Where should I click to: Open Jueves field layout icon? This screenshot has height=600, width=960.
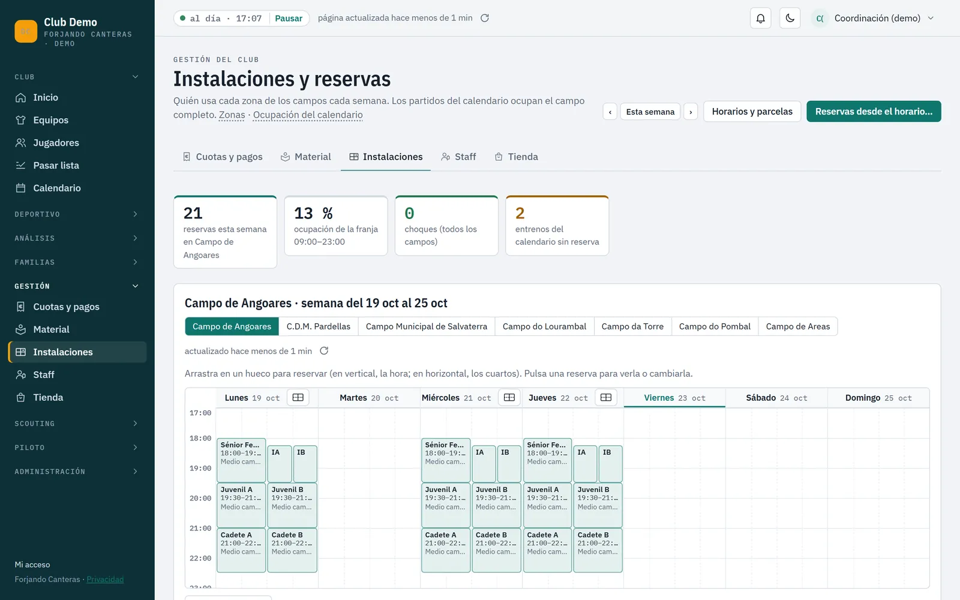[606, 397]
